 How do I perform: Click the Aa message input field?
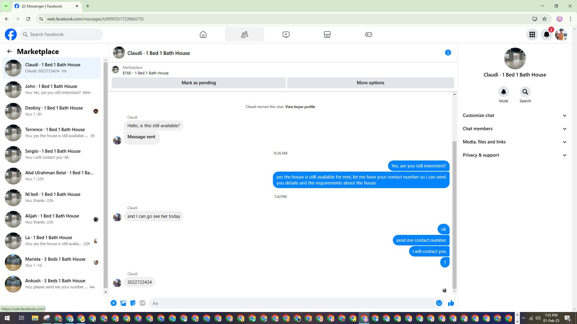292,303
